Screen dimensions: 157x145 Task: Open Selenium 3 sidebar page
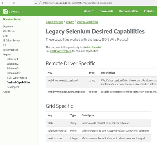(12, 68)
